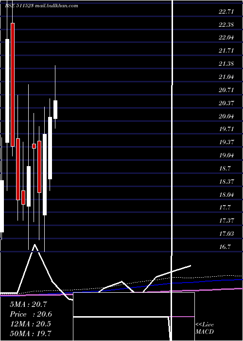Click the 21.38 price axis label
243x341 pixels.
tap(226, 64)
